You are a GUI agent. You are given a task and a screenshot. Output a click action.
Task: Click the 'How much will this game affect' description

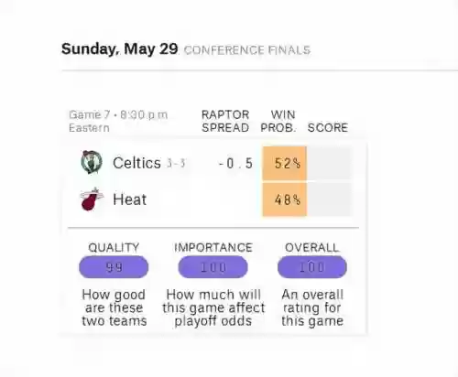213,307
